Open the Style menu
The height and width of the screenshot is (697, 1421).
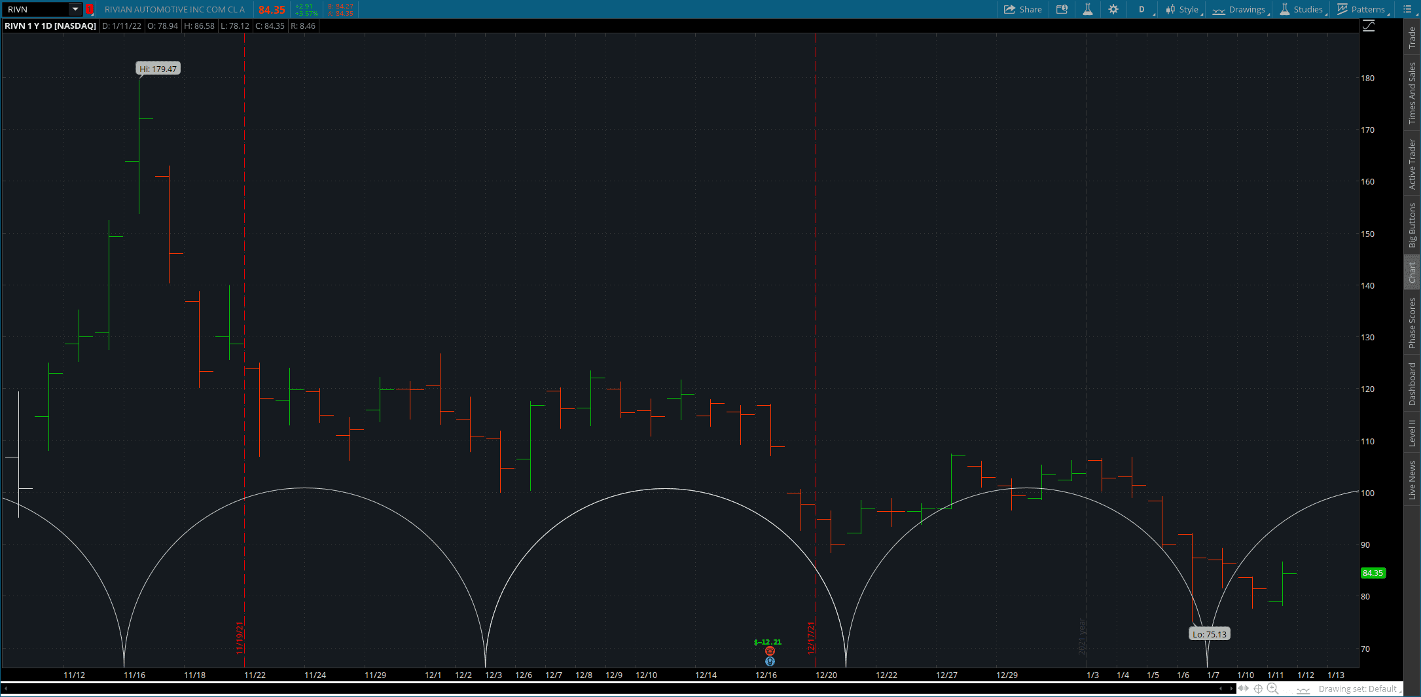click(1183, 9)
